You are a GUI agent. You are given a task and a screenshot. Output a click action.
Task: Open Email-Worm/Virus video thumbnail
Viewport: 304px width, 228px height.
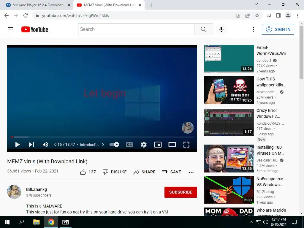229,58
